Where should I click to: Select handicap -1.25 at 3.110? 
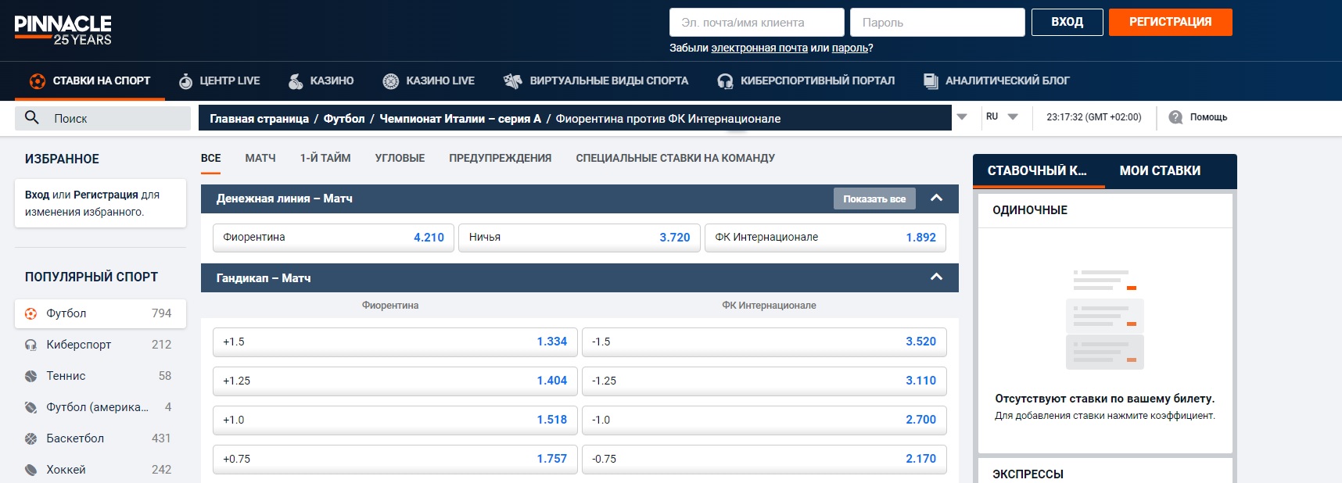tap(764, 381)
